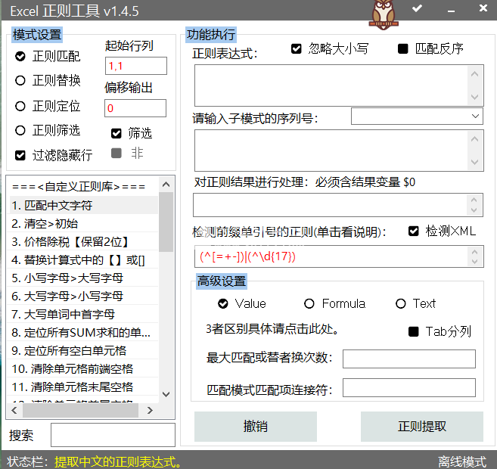
Task: Open the 子模式序列号 dropdown
Action: pyautogui.click(x=417, y=116)
